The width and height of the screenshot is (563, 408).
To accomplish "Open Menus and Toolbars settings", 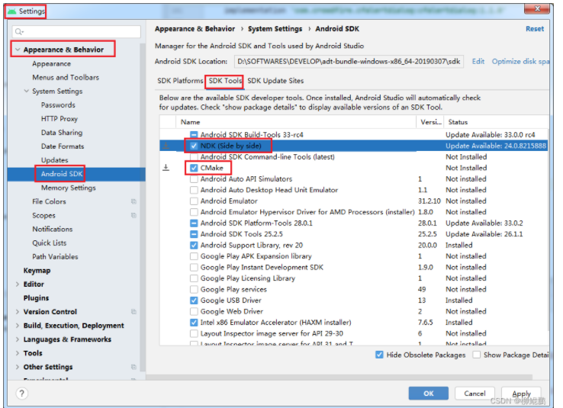I will [x=66, y=77].
